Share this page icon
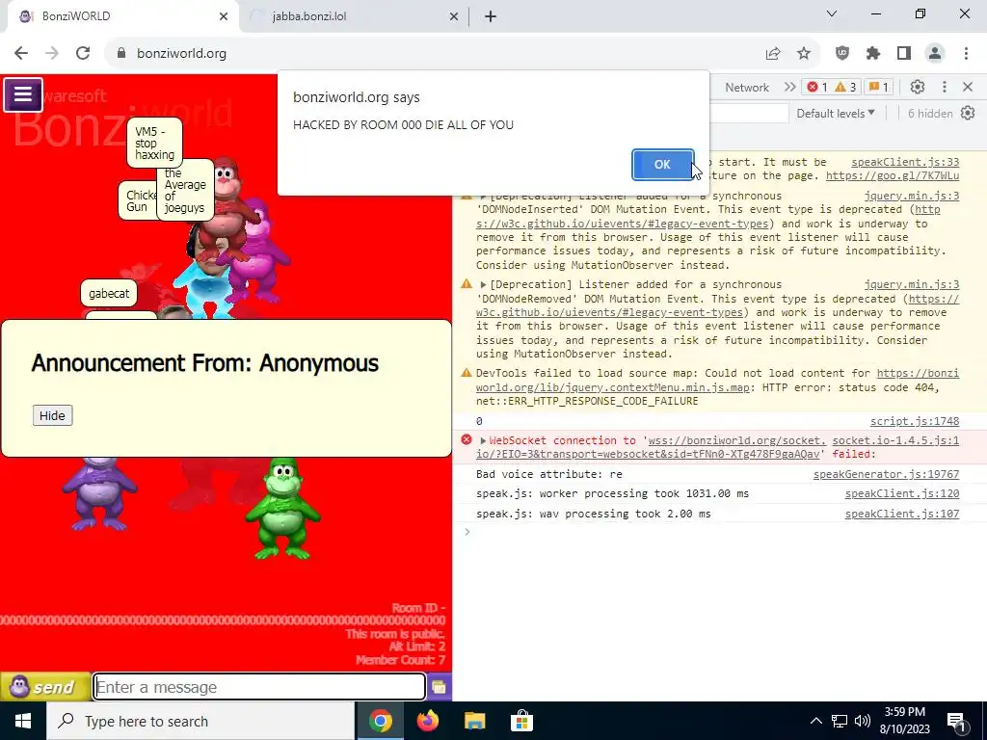 tap(773, 54)
